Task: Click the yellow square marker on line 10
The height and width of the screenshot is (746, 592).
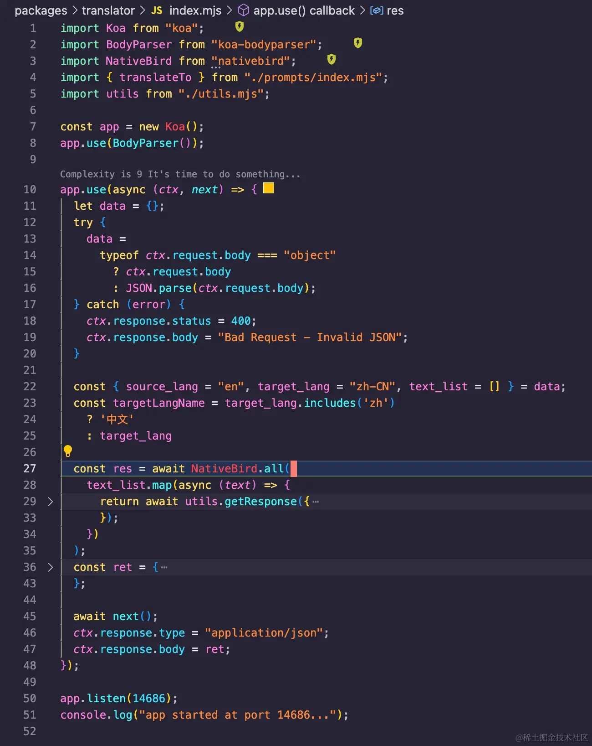Action: click(x=269, y=188)
